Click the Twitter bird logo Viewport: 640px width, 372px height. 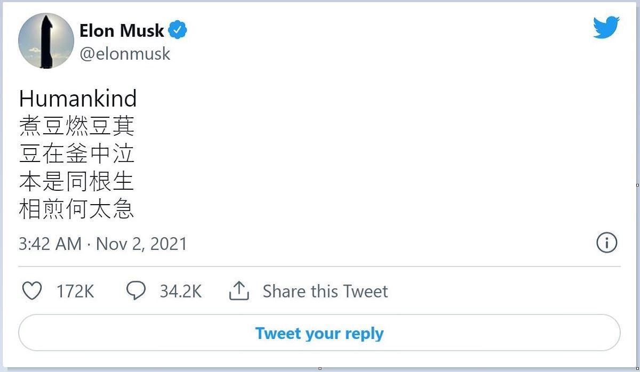click(x=606, y=28)
